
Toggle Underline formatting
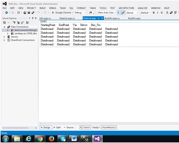coord(162,13)
